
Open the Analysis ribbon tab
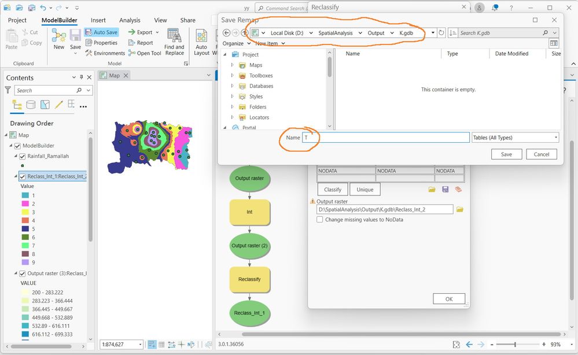click(x=130, y=20)
